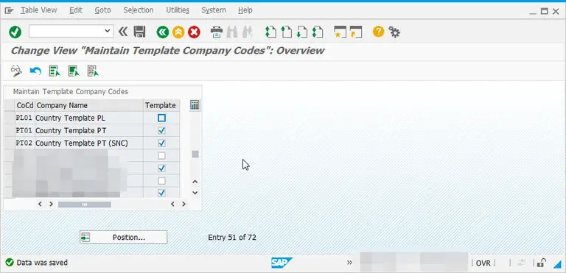
Task: Open the Edit menu
Action: point(76,10)
